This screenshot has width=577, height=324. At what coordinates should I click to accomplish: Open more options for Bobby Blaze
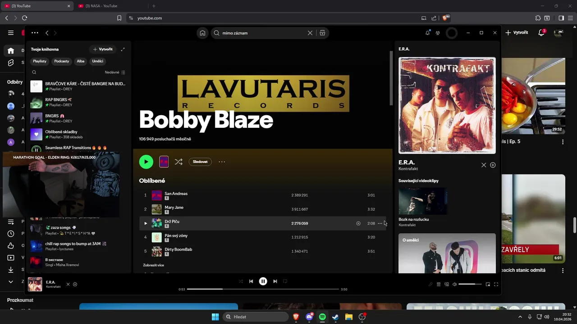(x=222, y=162)
